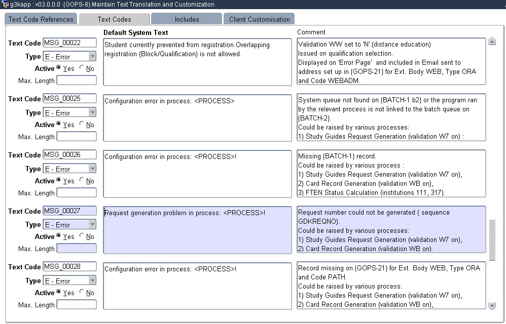Viewport: 506px width, 324px height.
Task: Click the comment box of MSG_00022
Action: pyautogui.click(x=390, y=61)
